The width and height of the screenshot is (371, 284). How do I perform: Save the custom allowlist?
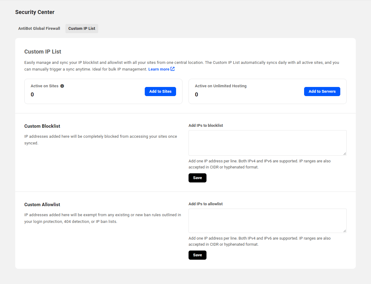click(197, 255)
